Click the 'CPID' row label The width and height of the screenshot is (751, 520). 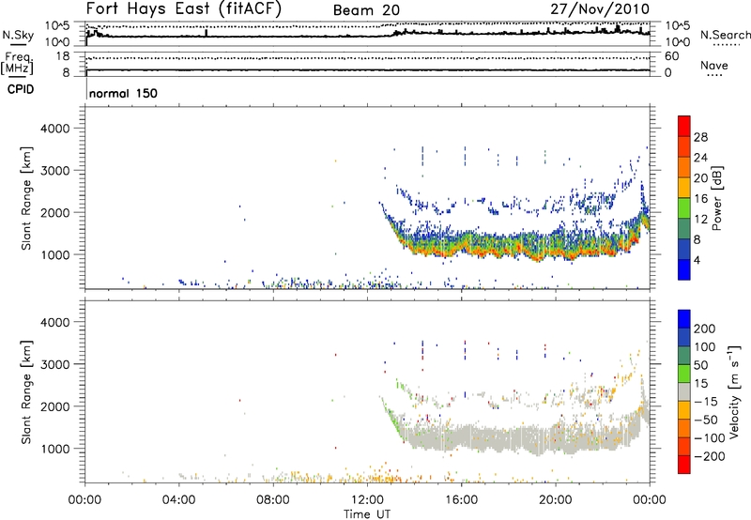[21, 89]
